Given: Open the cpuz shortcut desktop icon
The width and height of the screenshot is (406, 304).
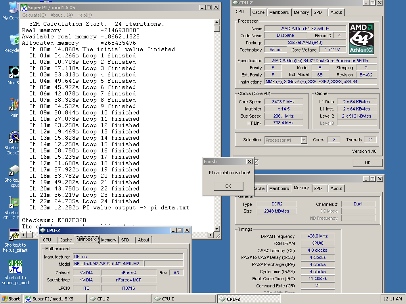Looking at the screenshot, I should coord(14,170).
